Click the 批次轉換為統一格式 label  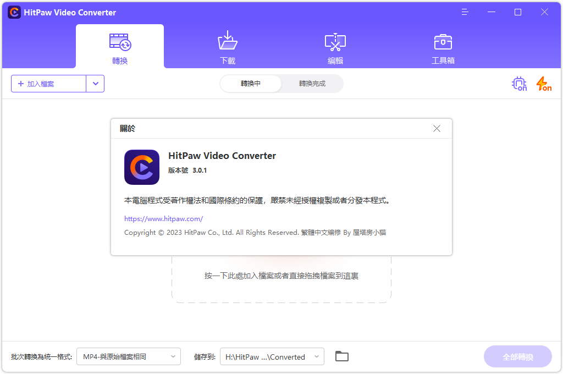point(42,357)
